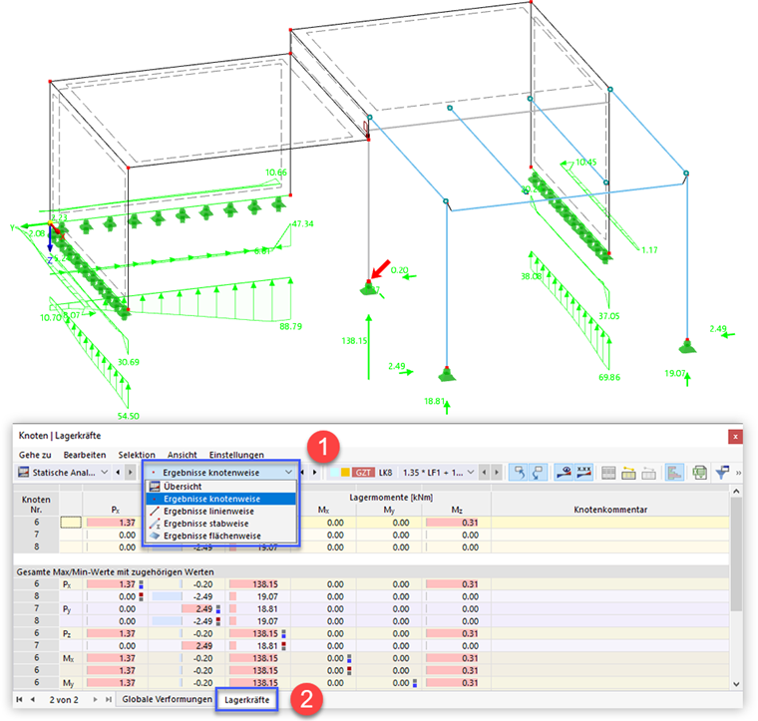Image resolution: width=758 pixels, height=721 pixels.
Task: Select the Knoten Nr. column header
Action: pos(36,504)
